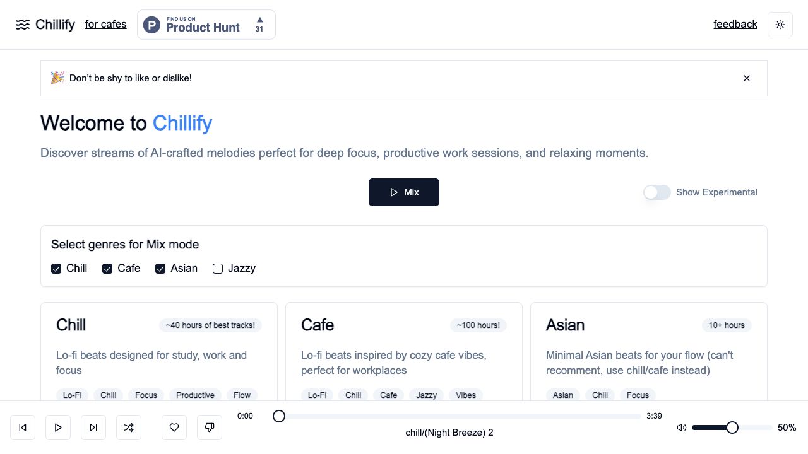808x454 pixels.
Task: Switch theme with the sun icon
Action: pos(780,25)
